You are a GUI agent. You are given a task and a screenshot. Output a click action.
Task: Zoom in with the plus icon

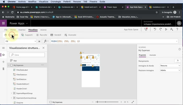pyautogui.click(x=121, y=102)
